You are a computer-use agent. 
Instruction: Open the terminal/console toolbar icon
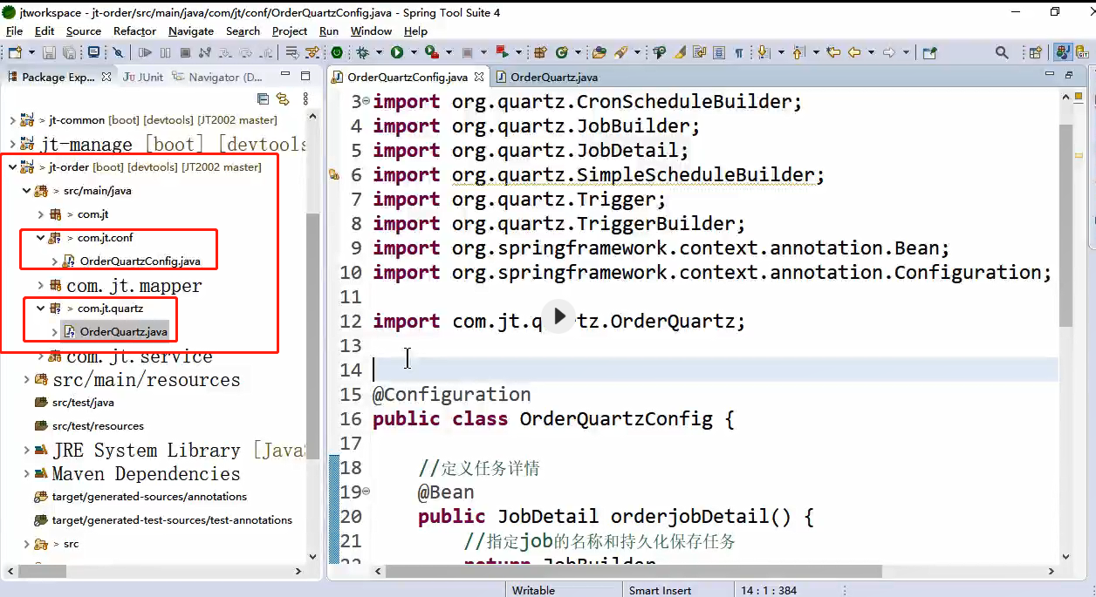(93, 52)
